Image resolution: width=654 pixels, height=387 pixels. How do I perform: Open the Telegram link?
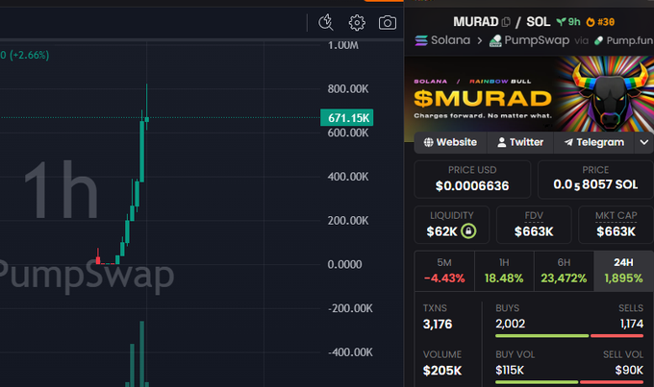coord(594,142)
